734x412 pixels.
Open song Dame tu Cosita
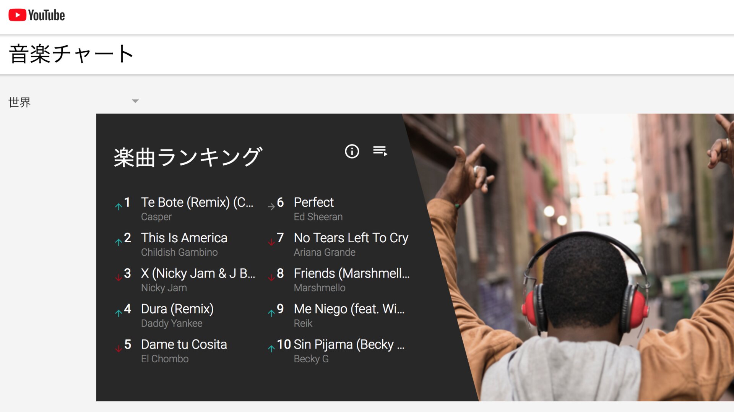(184, 344)
